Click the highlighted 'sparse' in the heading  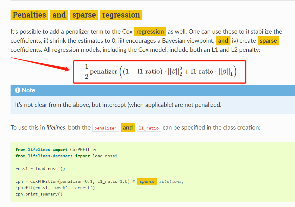click(84, 15)
